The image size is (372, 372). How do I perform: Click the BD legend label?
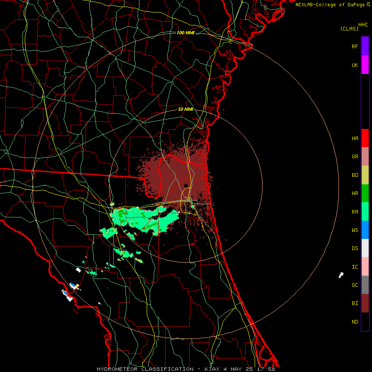(x=355, y=175)
